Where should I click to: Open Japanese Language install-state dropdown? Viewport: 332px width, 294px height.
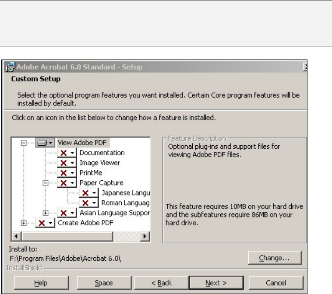click(88, 193)
